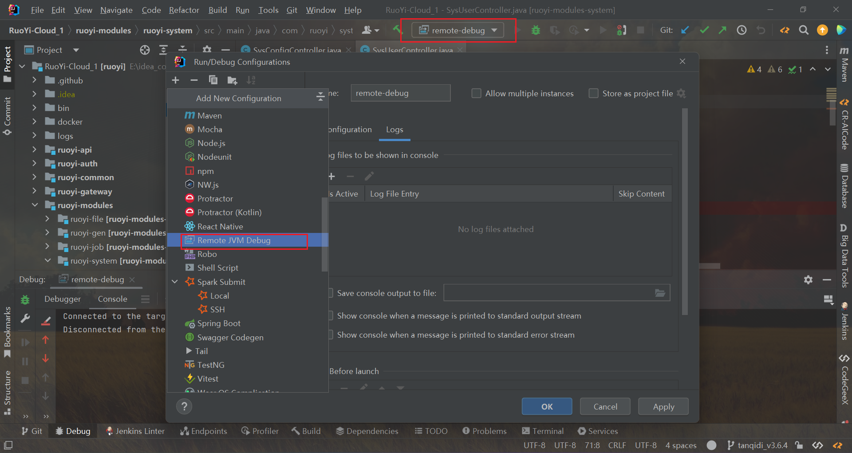This screenshot has width=852, height=453.
Task: Expand the ruoyi-gateway module
Action: (x=35, y=191)
